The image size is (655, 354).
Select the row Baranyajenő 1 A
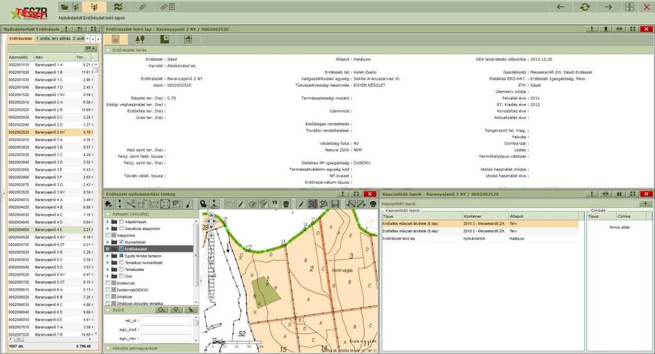(50, 65)
